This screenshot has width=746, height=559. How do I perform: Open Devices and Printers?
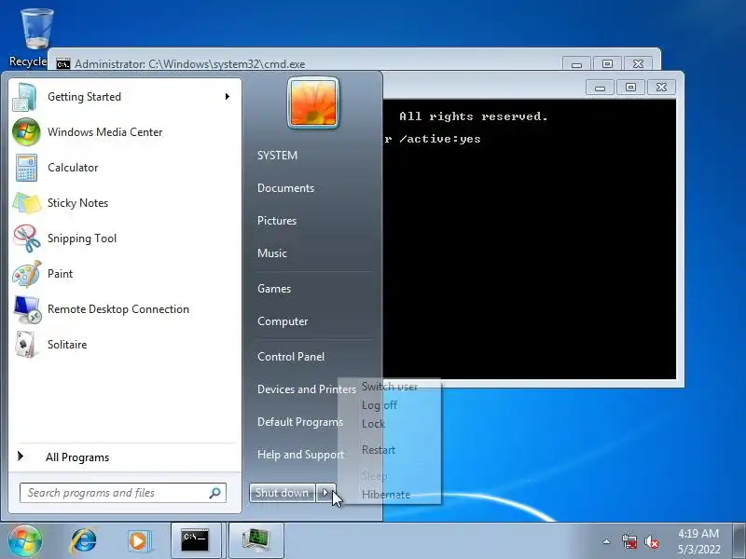pos(307,389)
